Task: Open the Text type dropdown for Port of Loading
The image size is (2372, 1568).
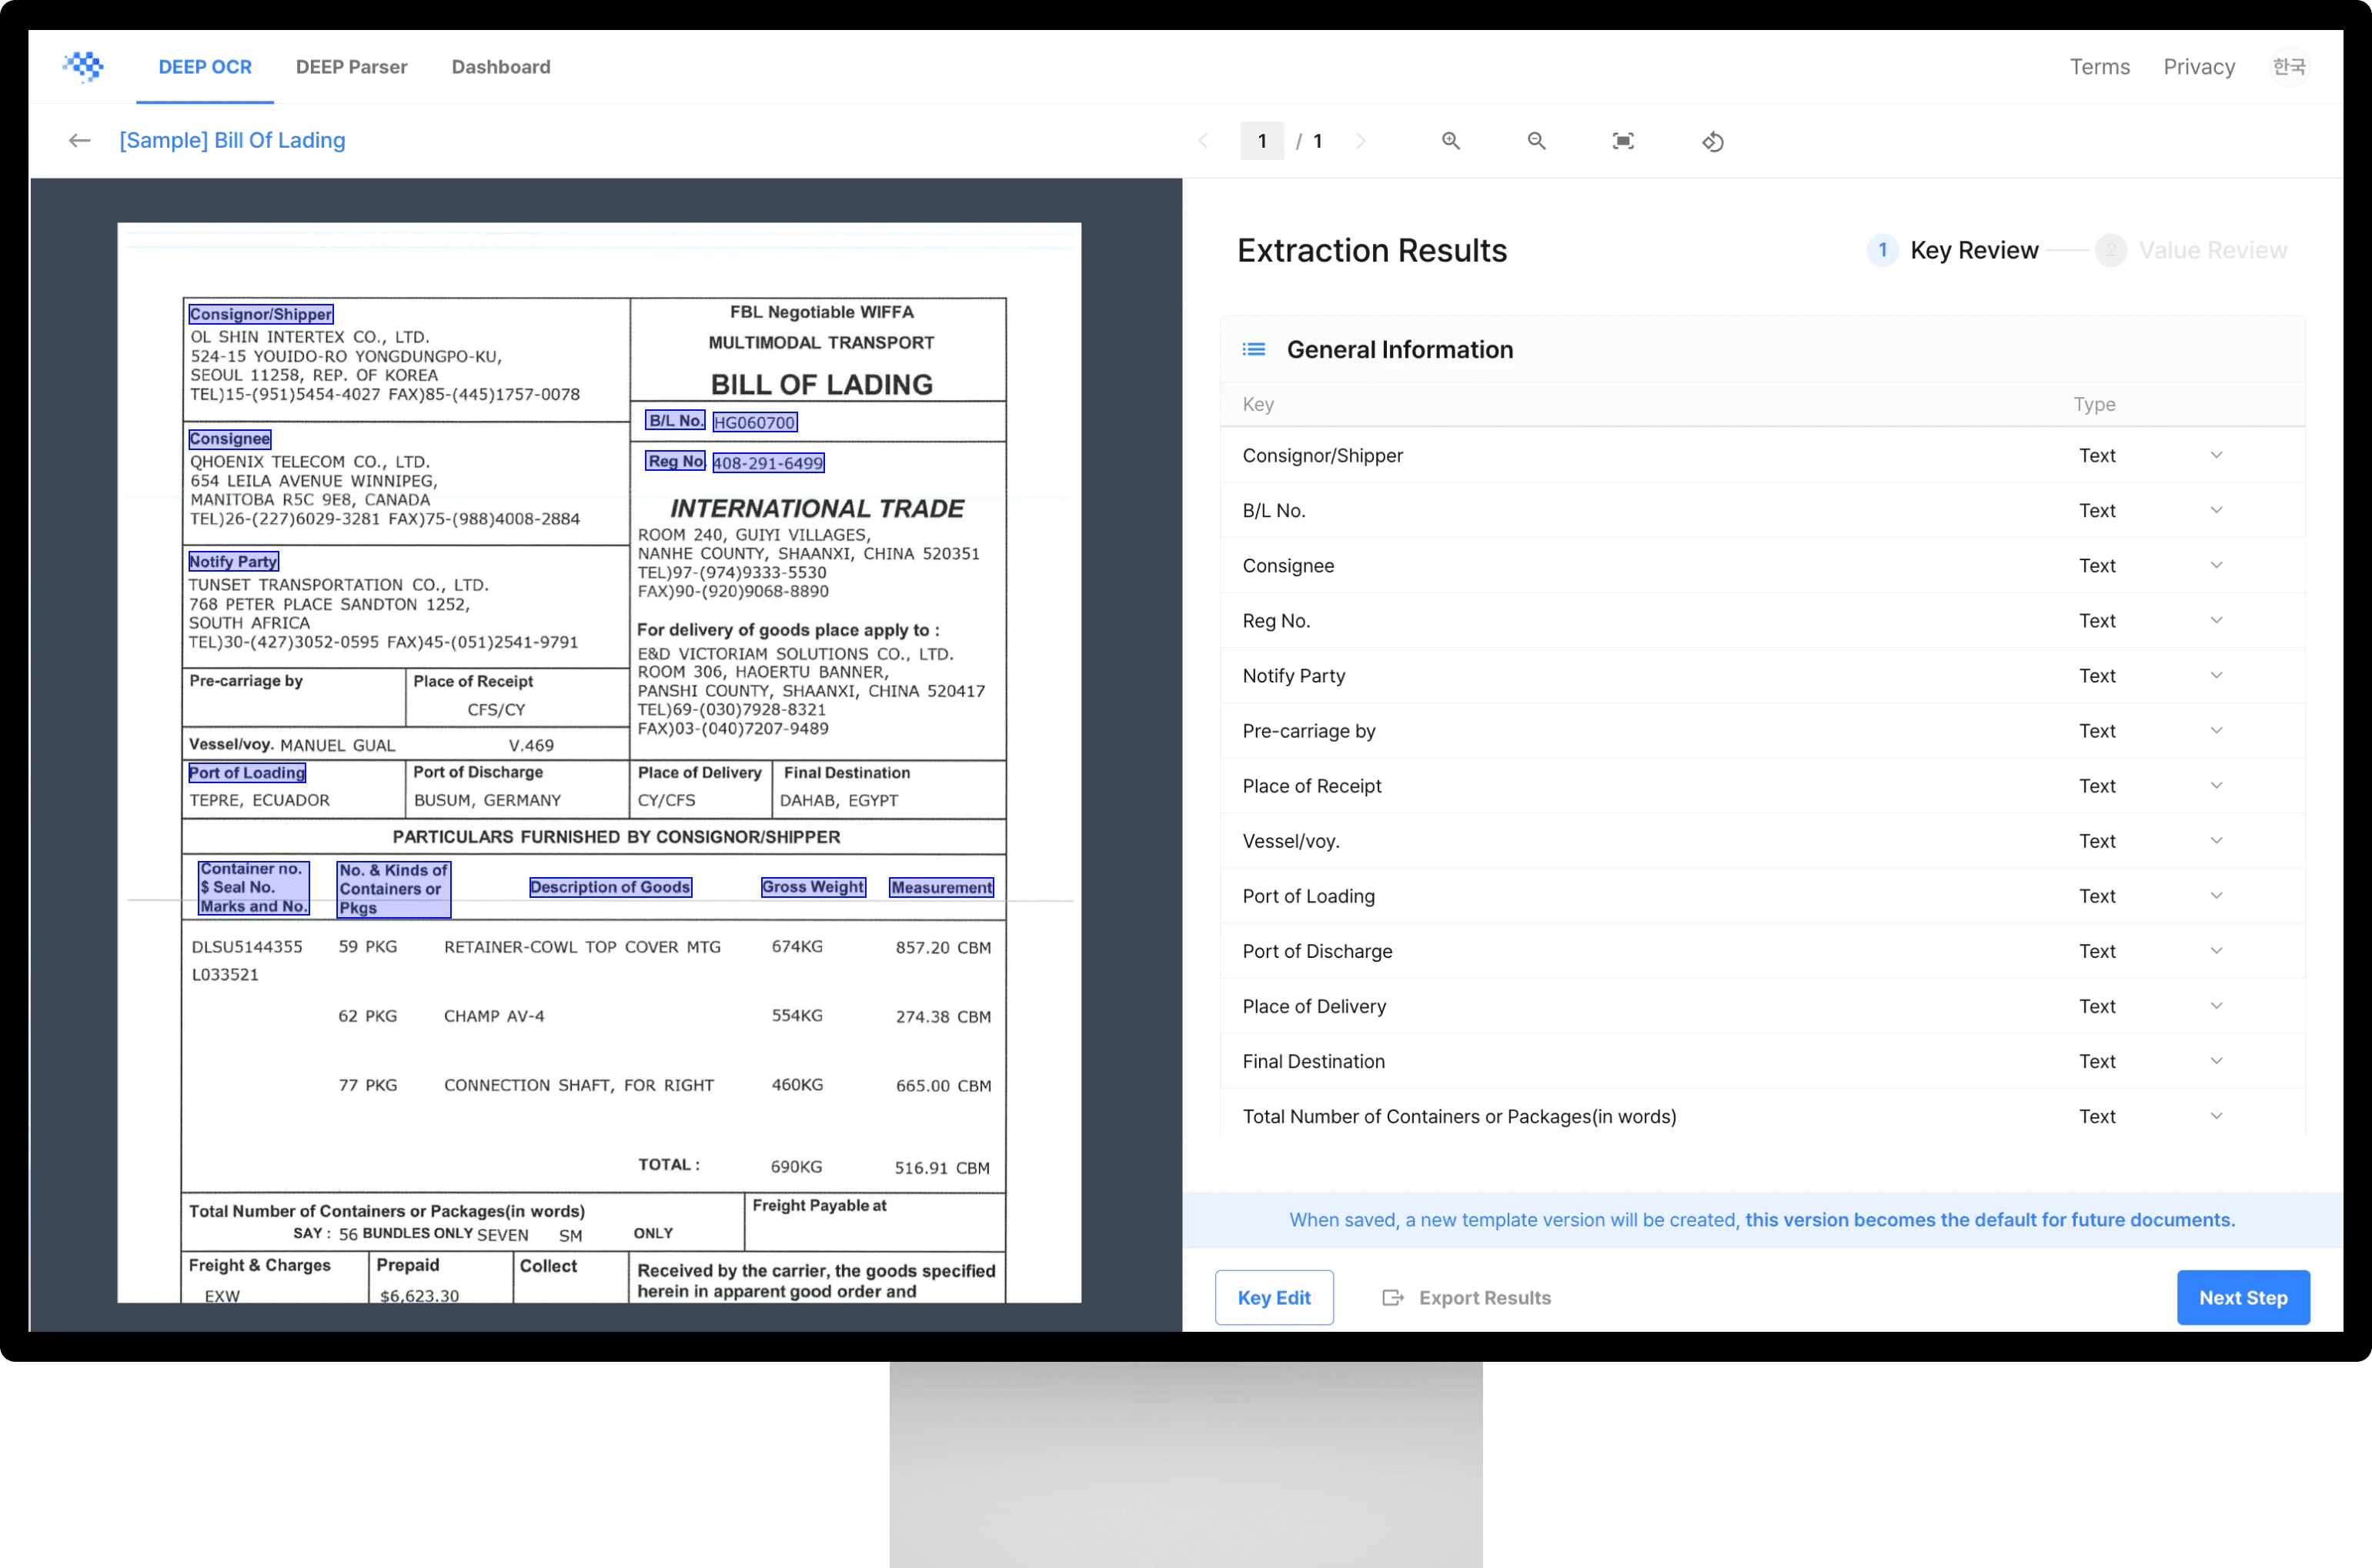Action: (2217, 895)
